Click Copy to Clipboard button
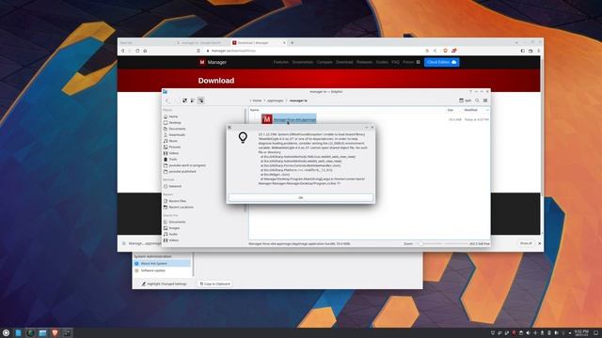 (215, 284)
